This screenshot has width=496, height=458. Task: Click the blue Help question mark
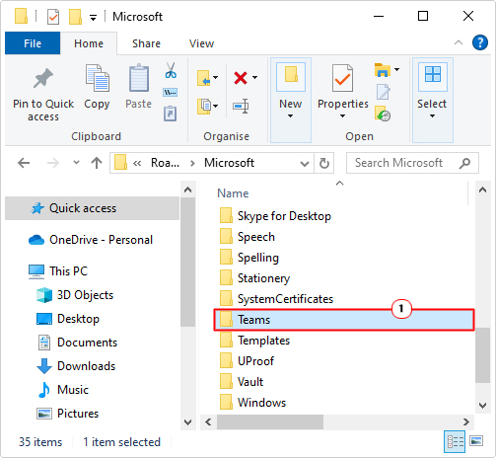tap(480, 42)
